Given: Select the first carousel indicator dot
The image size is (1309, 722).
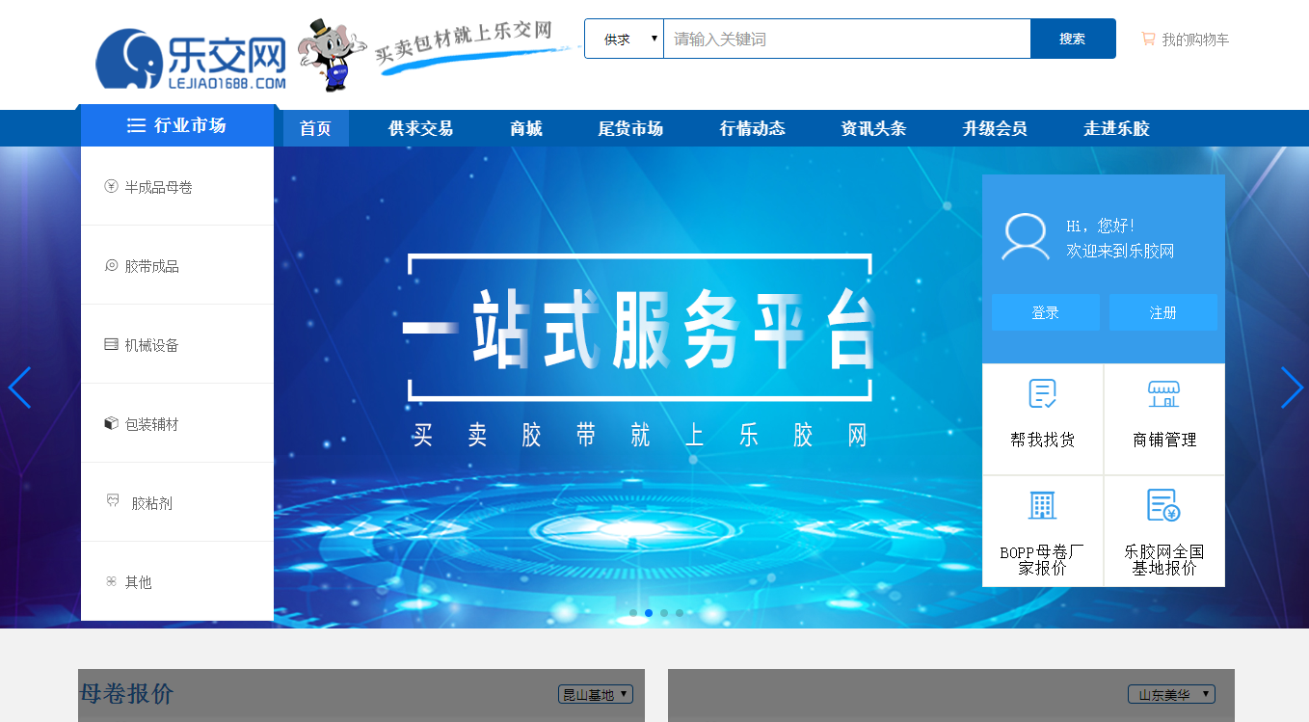Looking at the screenshot, I should pos(633,613).
